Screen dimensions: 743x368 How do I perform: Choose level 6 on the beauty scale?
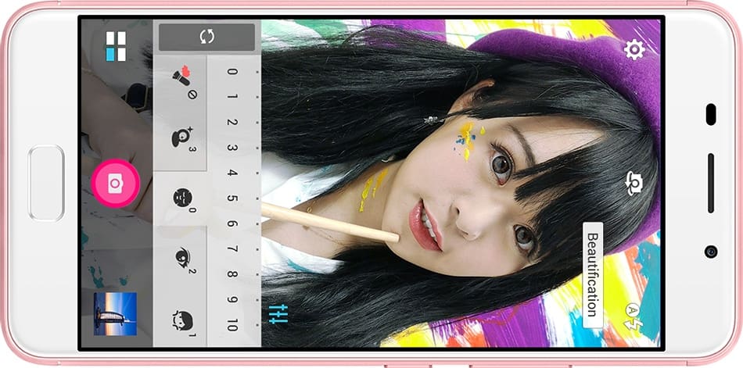tap(232, 223)
